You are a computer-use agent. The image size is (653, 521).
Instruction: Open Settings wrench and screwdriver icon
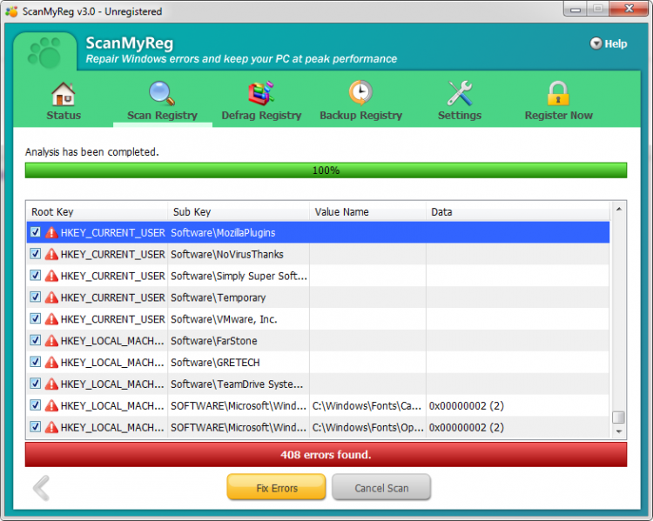460,93
